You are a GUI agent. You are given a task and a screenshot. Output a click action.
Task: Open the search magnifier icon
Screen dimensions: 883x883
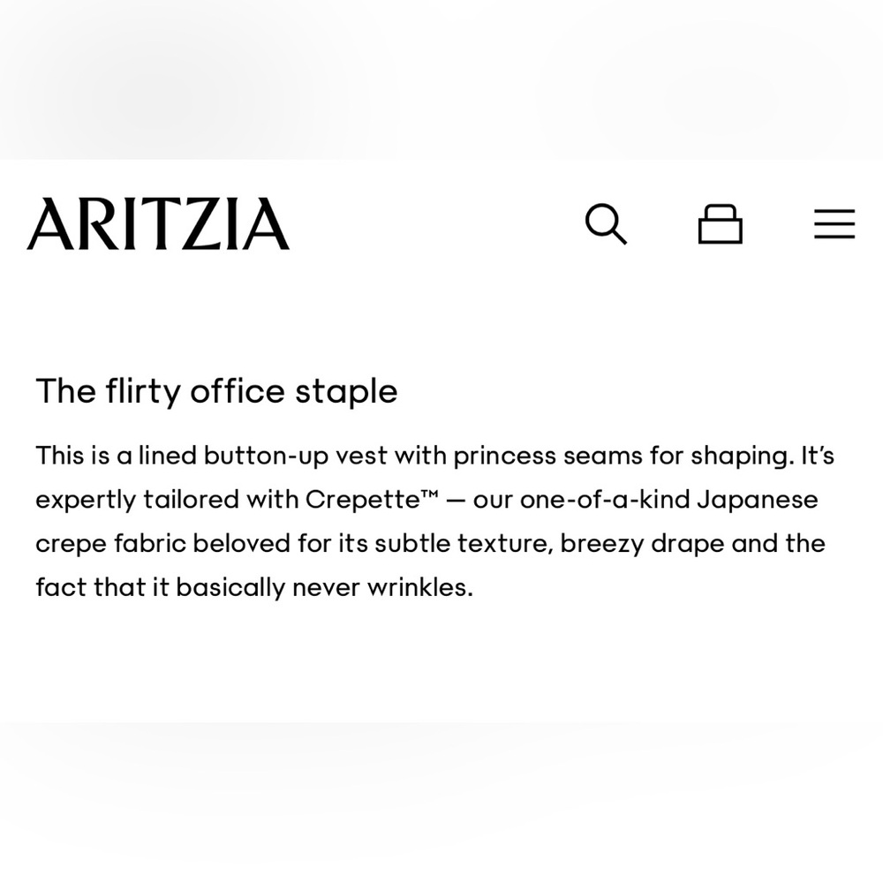pos(606,224)
